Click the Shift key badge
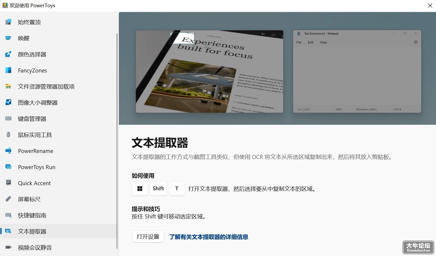 pyautogui.click(x=158, y=188)
